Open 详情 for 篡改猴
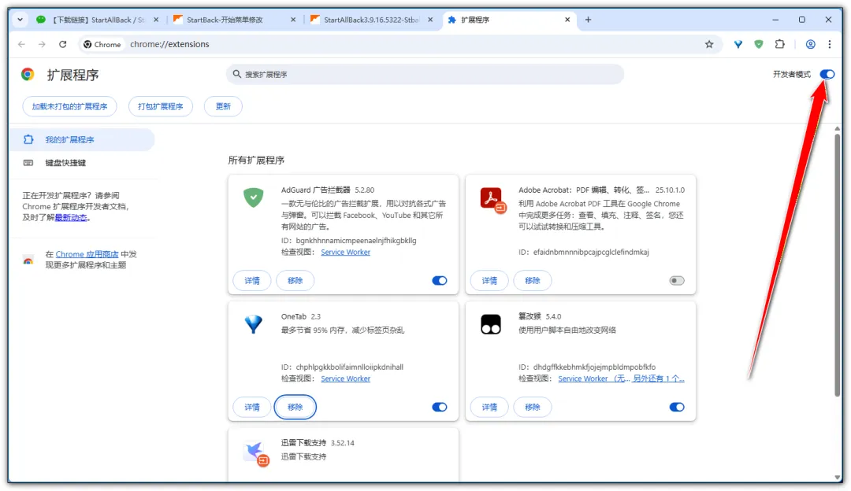Viewport: 851px width, 491px height. pyautogui.click(x=489, y=407)
